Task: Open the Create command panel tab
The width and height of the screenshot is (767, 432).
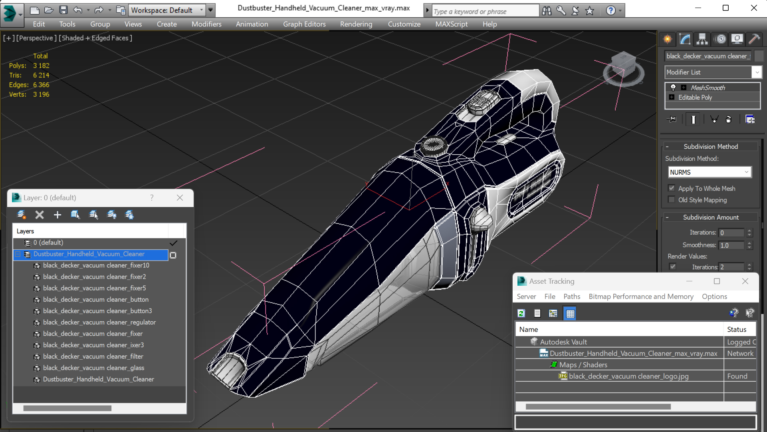Action: tap(668, 39)
